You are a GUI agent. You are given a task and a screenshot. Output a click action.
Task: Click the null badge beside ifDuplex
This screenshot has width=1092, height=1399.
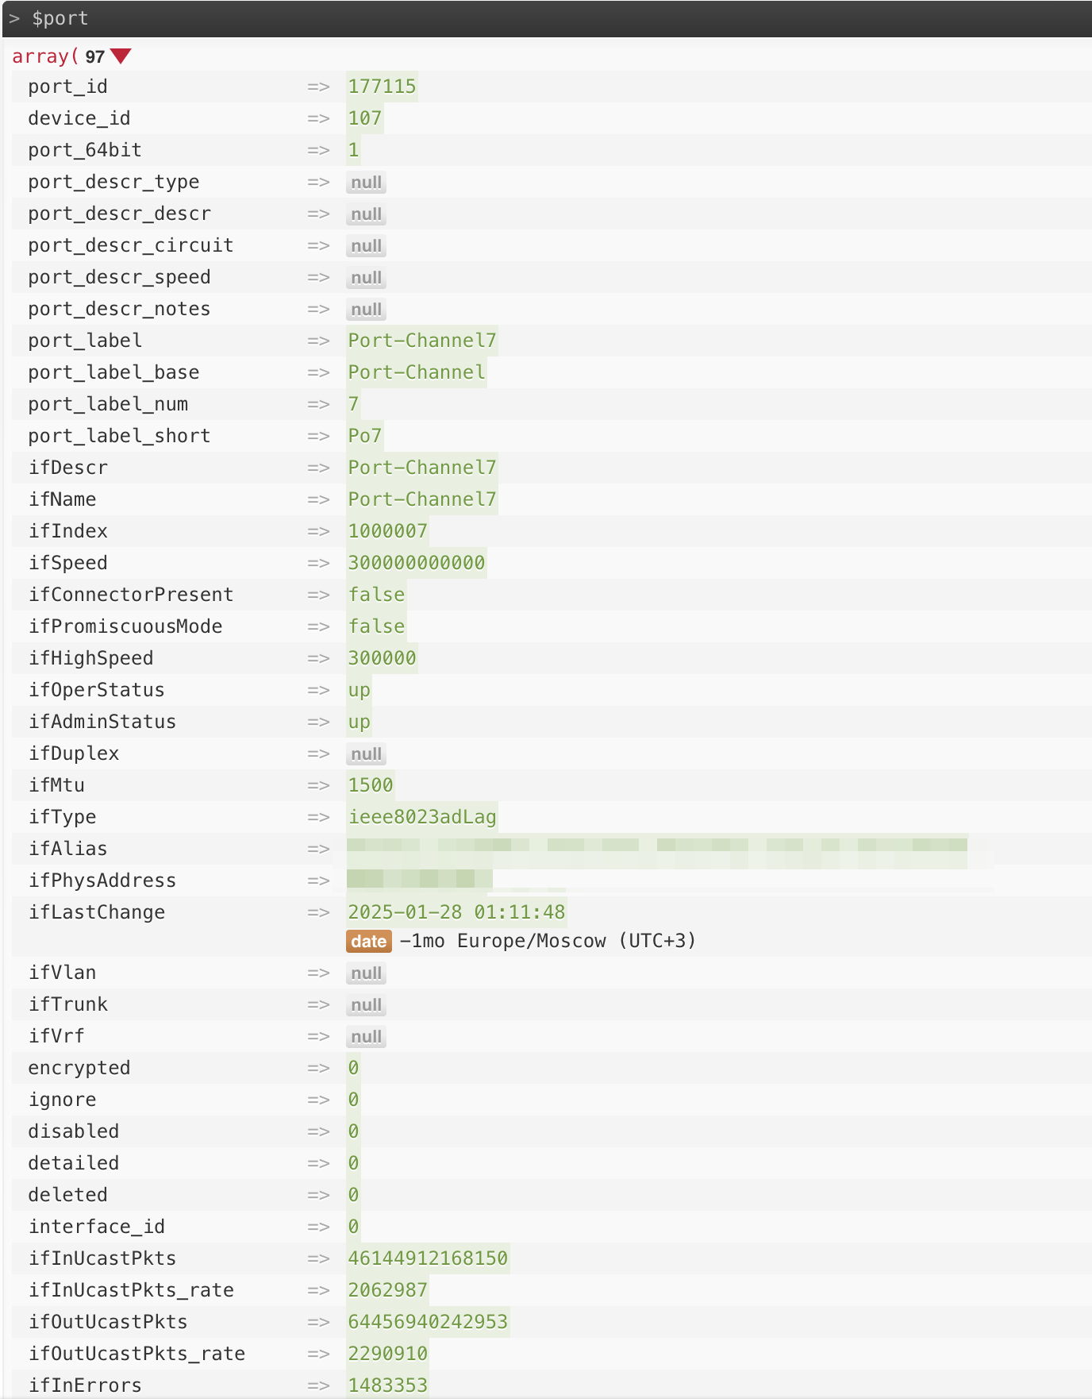click(x=366, y=754)
